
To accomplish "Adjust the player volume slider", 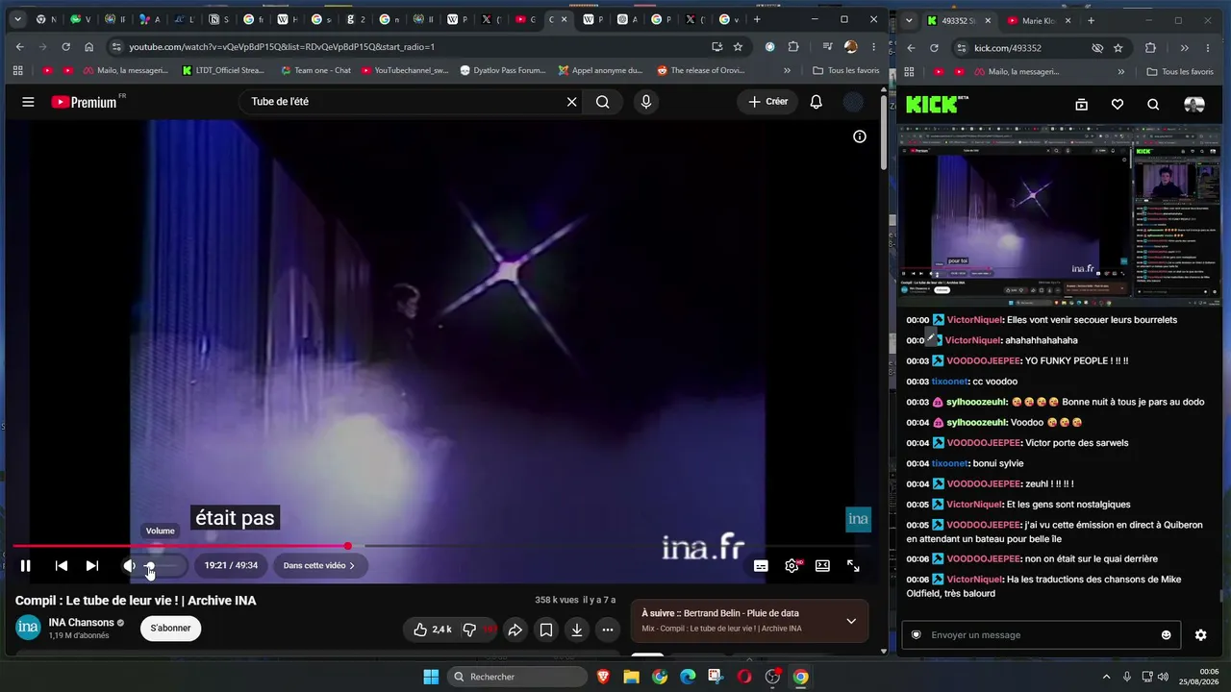I will click(161, 566).
